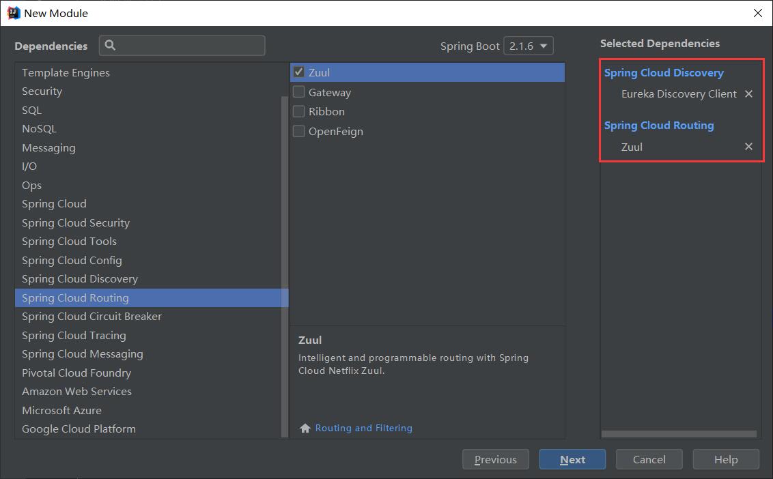This screenshot has width=773, height=479.
Task: Click the search magnifier icon in Dependencies field
Action: tap(110, 45)
